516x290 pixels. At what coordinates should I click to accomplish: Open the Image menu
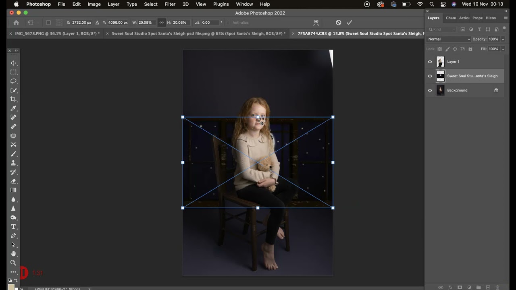(x=94, y=4)
